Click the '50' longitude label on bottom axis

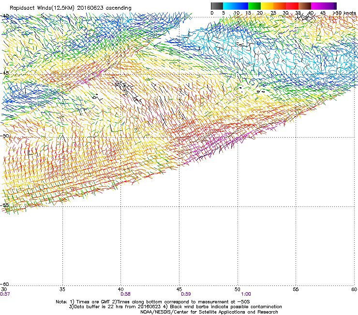tap(238, 289)
